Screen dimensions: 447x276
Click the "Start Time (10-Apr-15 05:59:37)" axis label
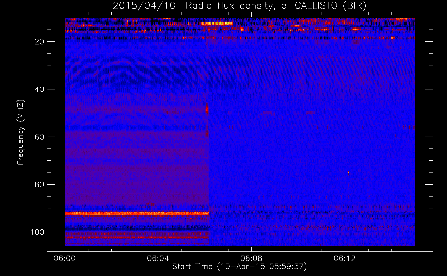click(x=240, y=267)
